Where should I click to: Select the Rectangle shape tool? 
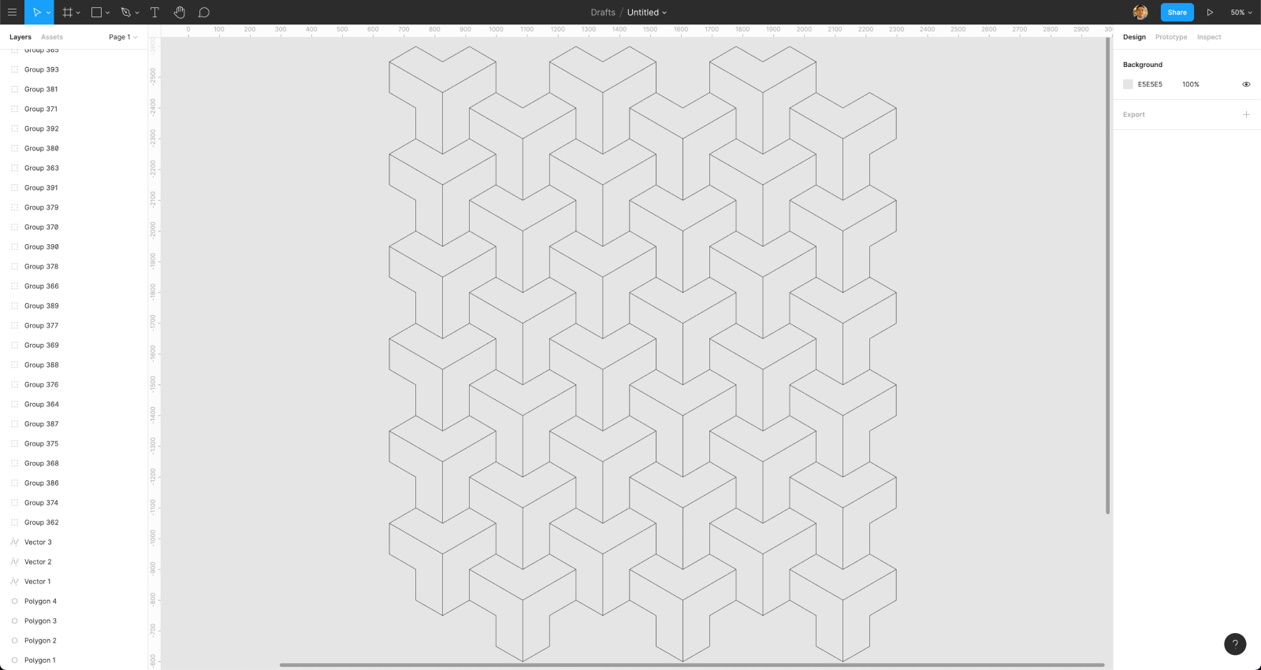click(x=96, y=12)
